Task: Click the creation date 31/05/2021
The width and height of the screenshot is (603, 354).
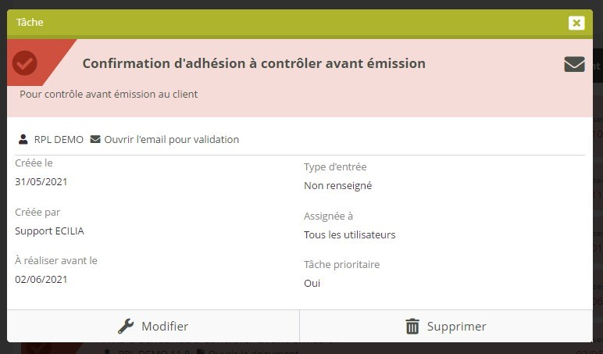Action: tap(41, 182)
